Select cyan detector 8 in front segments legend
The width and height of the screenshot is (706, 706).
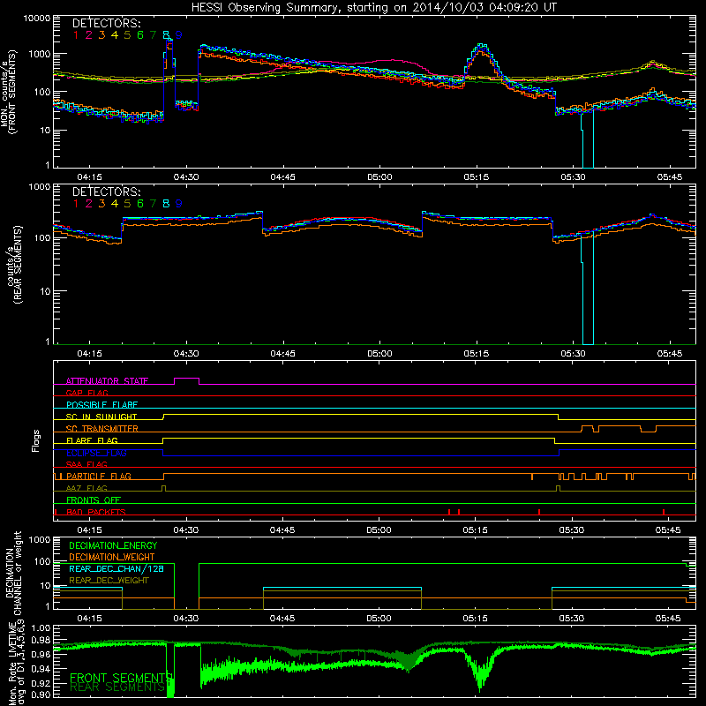click(x=166, y=35)
